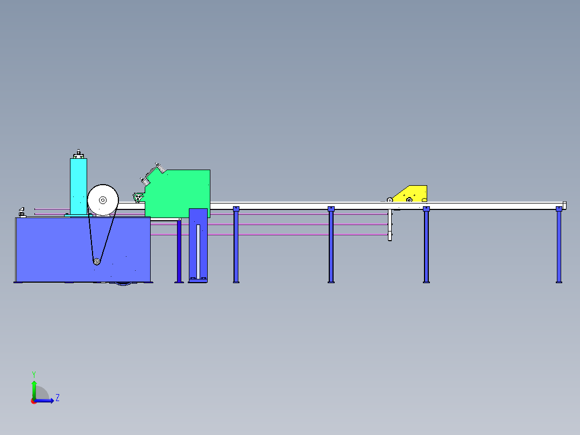Select the handwheel left of green housing
Viewport: 580px width, 435px height.
coord(138,198)
